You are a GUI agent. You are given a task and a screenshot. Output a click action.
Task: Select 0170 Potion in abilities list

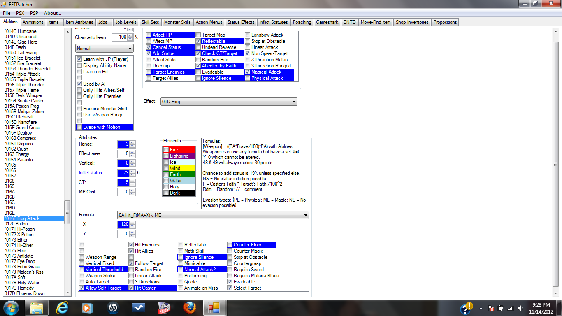tap(16, 224)
